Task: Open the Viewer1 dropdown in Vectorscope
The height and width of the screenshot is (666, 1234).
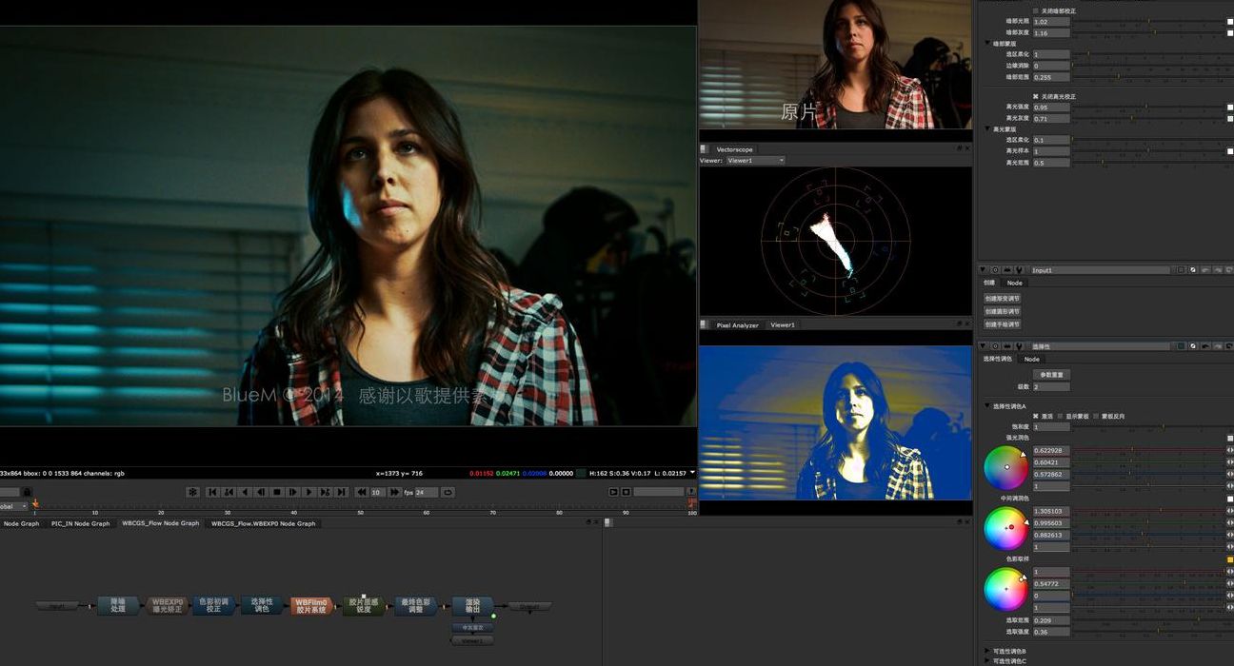Action: point(755,161)
